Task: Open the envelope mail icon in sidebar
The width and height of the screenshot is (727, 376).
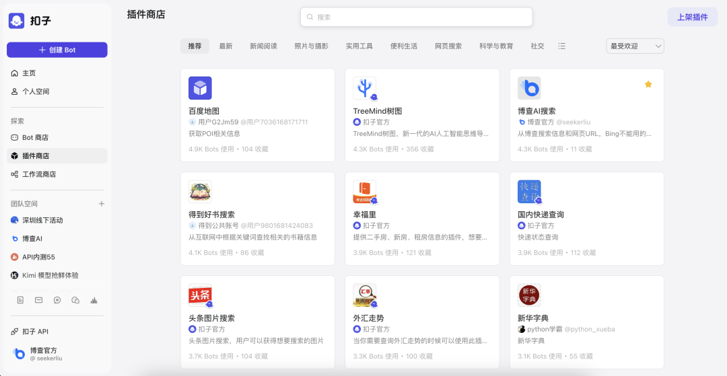Action: coord(39,300)
